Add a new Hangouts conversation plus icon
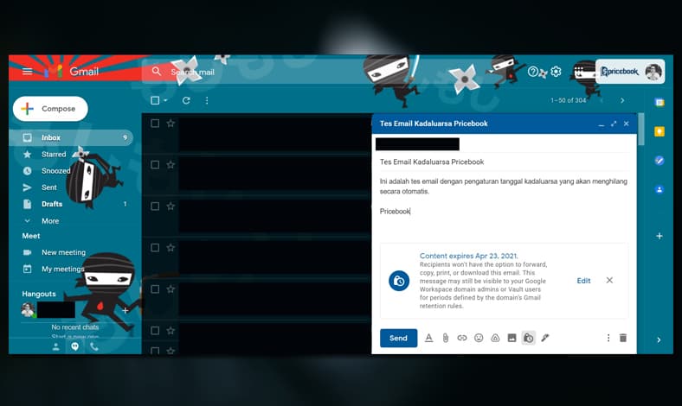This screenshot has width=682, height=406. 125,310
